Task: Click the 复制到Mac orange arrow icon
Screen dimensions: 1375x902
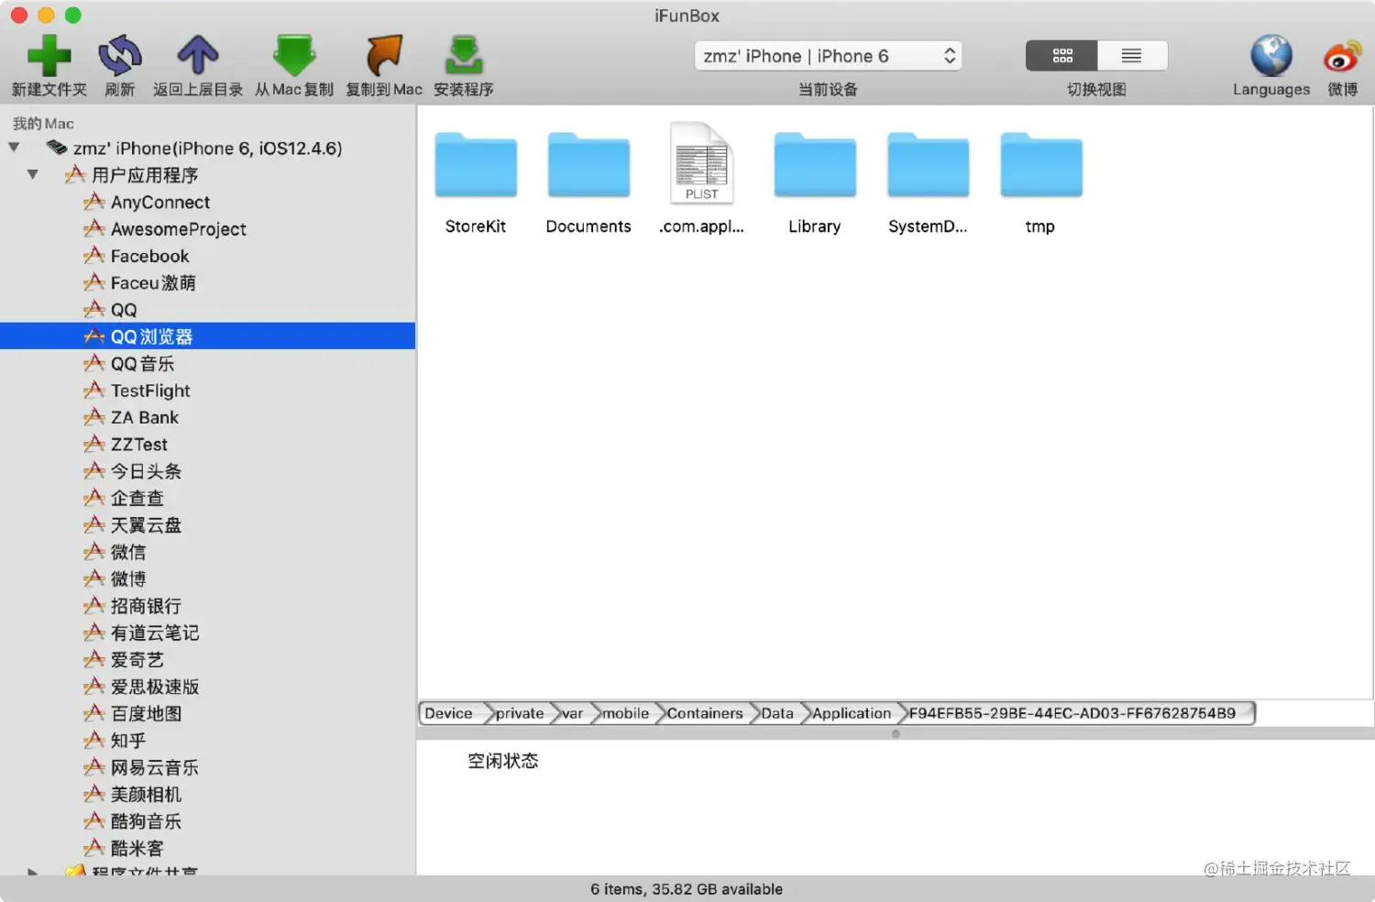Action: point(384,57)
